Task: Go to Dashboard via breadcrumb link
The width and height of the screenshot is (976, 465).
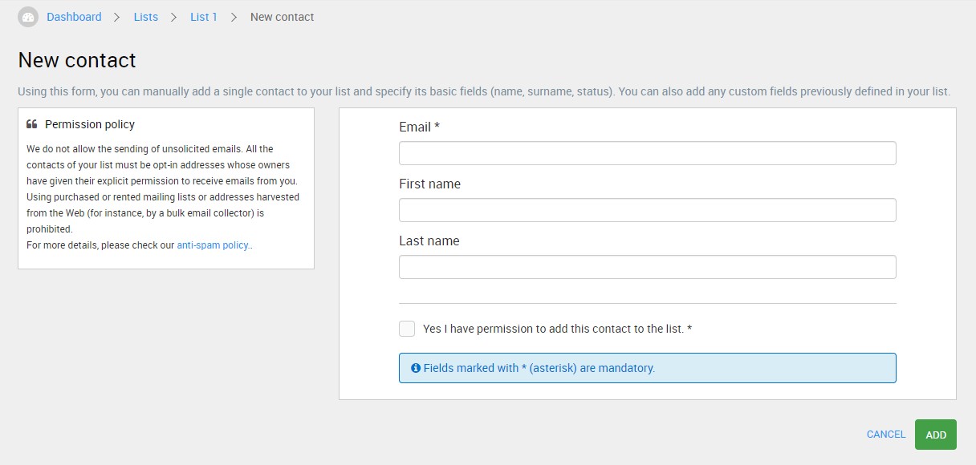Action: 74,17
